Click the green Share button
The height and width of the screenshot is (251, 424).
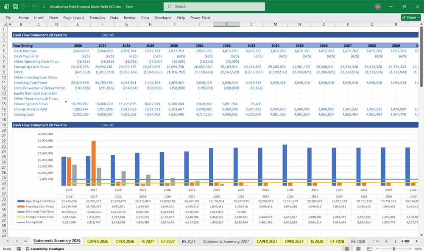[x=409, y=17]
